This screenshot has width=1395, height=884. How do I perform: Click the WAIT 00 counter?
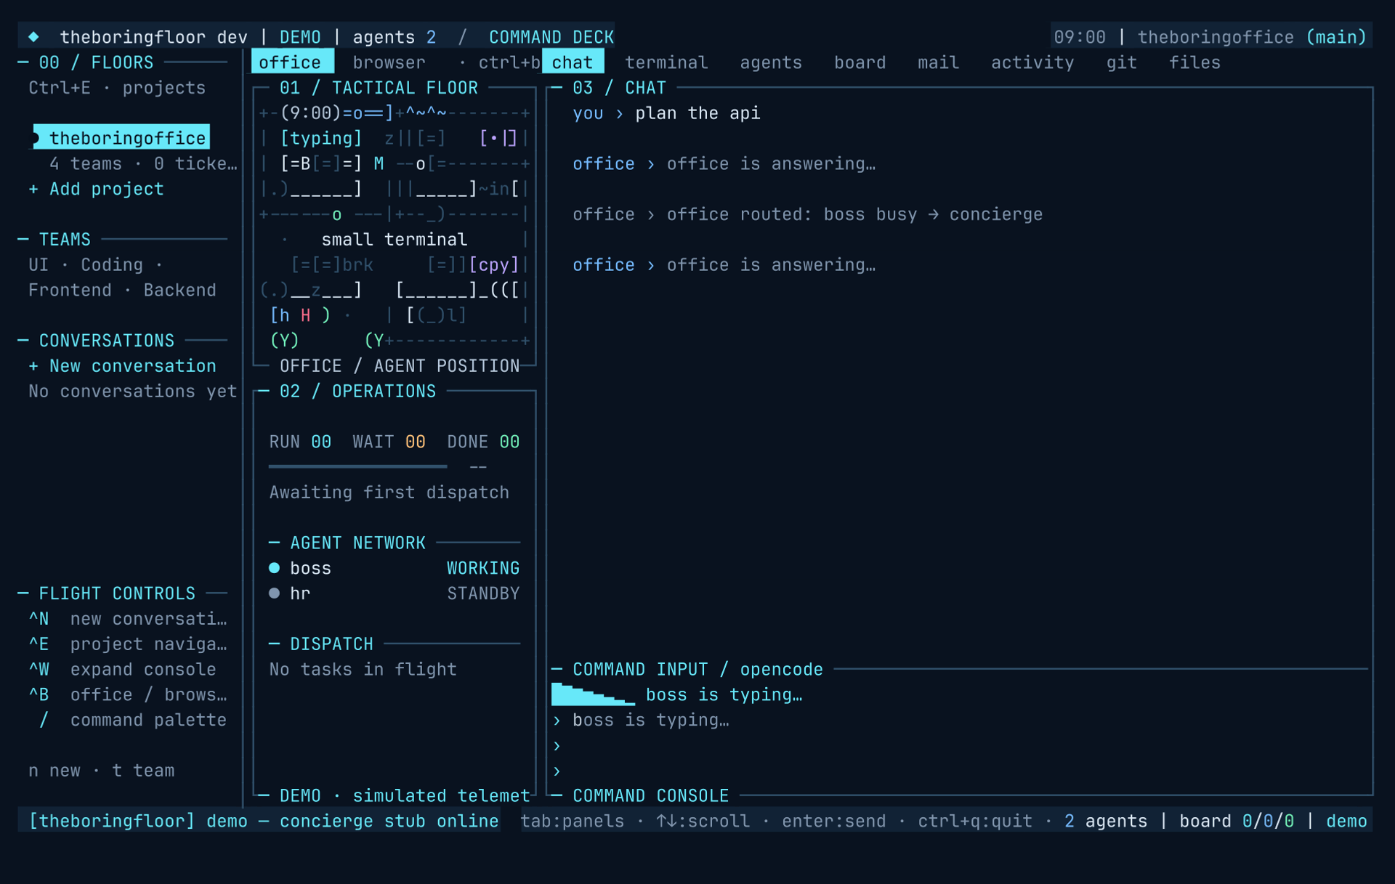(389, 442)
